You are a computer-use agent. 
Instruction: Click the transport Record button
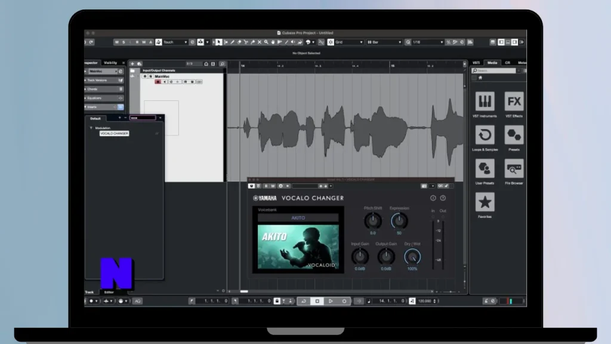pos(344,301)
